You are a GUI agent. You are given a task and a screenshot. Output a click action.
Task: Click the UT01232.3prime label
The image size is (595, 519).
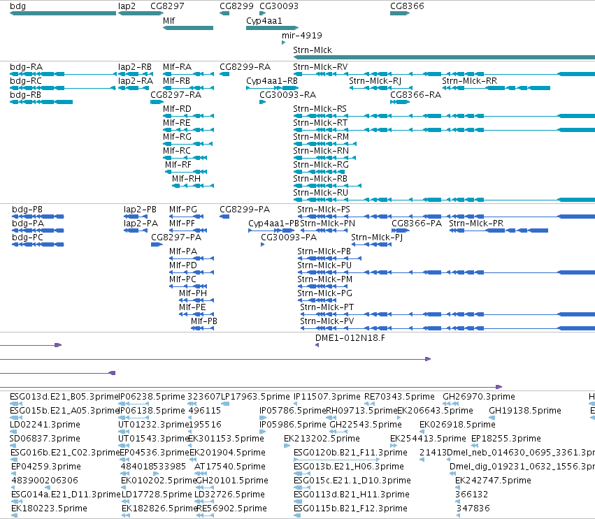[154, 425]
